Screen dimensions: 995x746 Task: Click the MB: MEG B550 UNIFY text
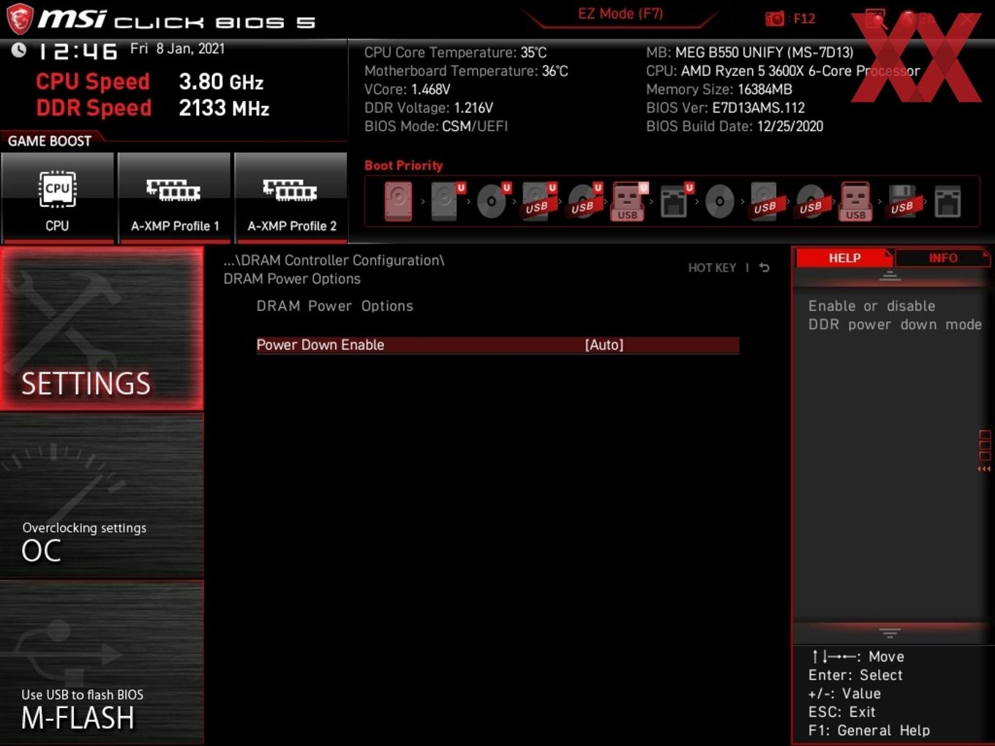point(750,53)
